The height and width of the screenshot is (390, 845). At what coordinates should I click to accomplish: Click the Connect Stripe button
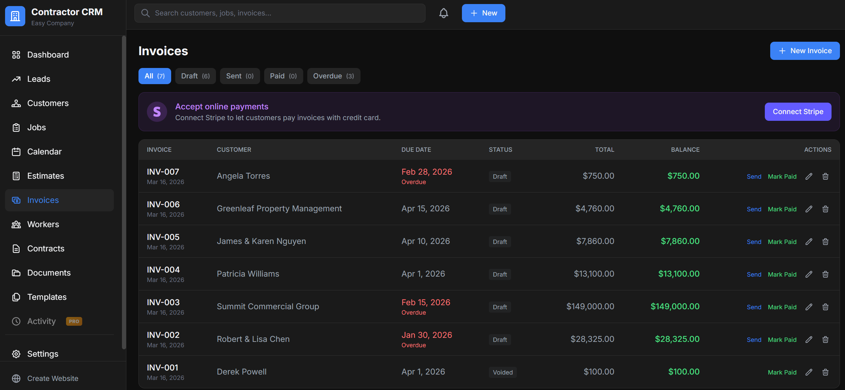click(798, 111)
